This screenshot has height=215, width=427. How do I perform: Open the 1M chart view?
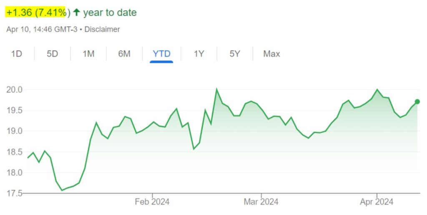(88, 54)
